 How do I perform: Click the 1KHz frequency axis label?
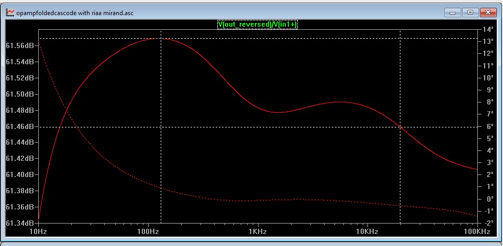258,231
